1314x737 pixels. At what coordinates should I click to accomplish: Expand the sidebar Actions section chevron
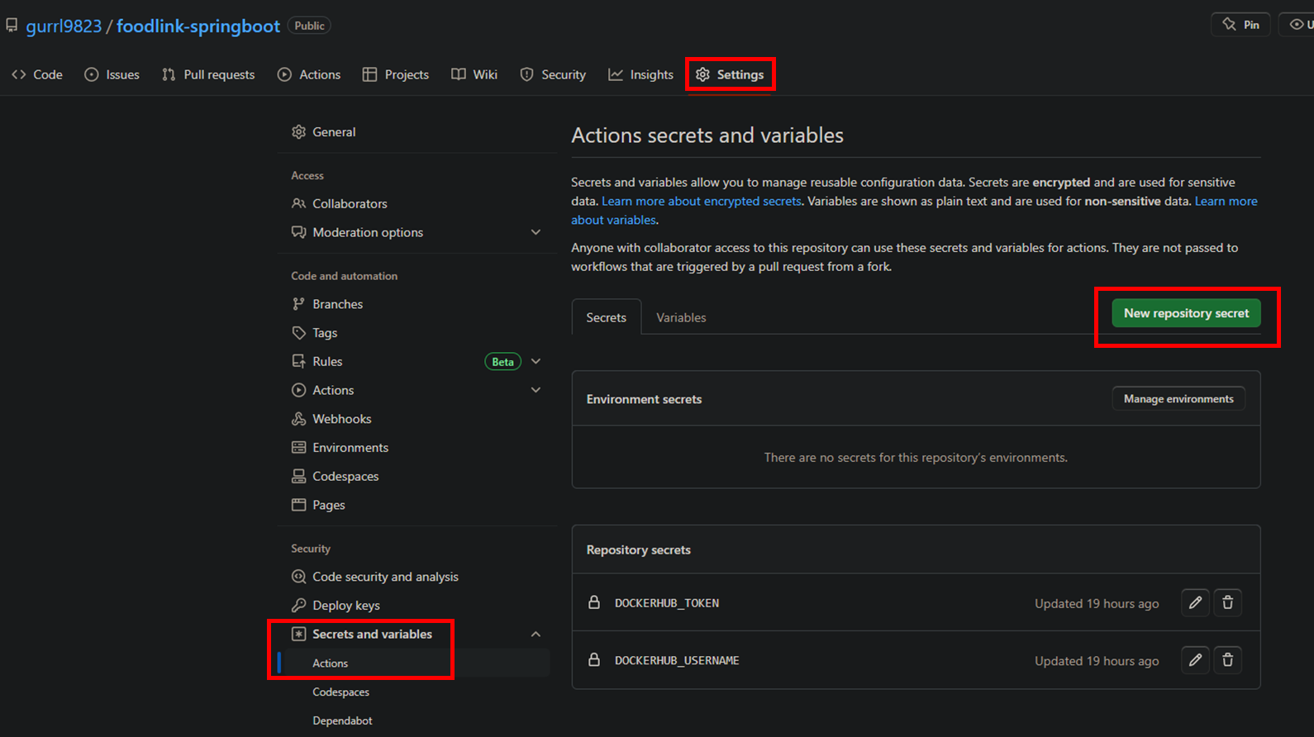[x=536, y=390]
